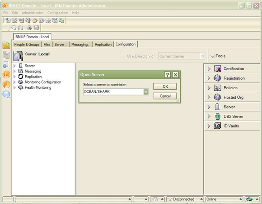The image size is (262, 204).
Task: Expand the DB2 Server tools section
Action: 209,116
